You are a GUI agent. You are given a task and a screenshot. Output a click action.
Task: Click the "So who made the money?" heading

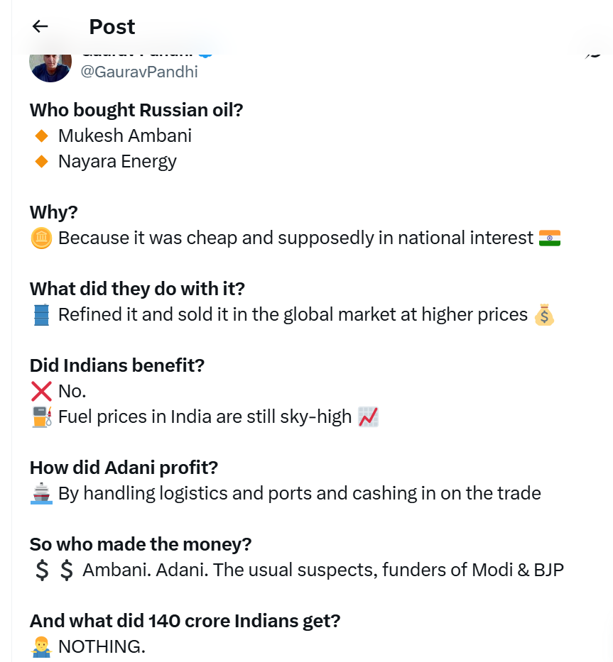(x=141, y=544)
